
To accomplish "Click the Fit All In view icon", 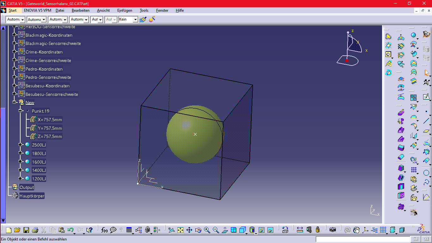I will coord(180,230).
